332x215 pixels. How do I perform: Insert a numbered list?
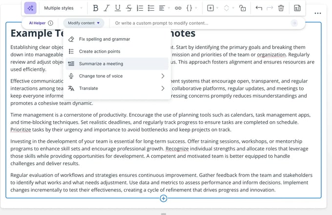tap(140, 8)
